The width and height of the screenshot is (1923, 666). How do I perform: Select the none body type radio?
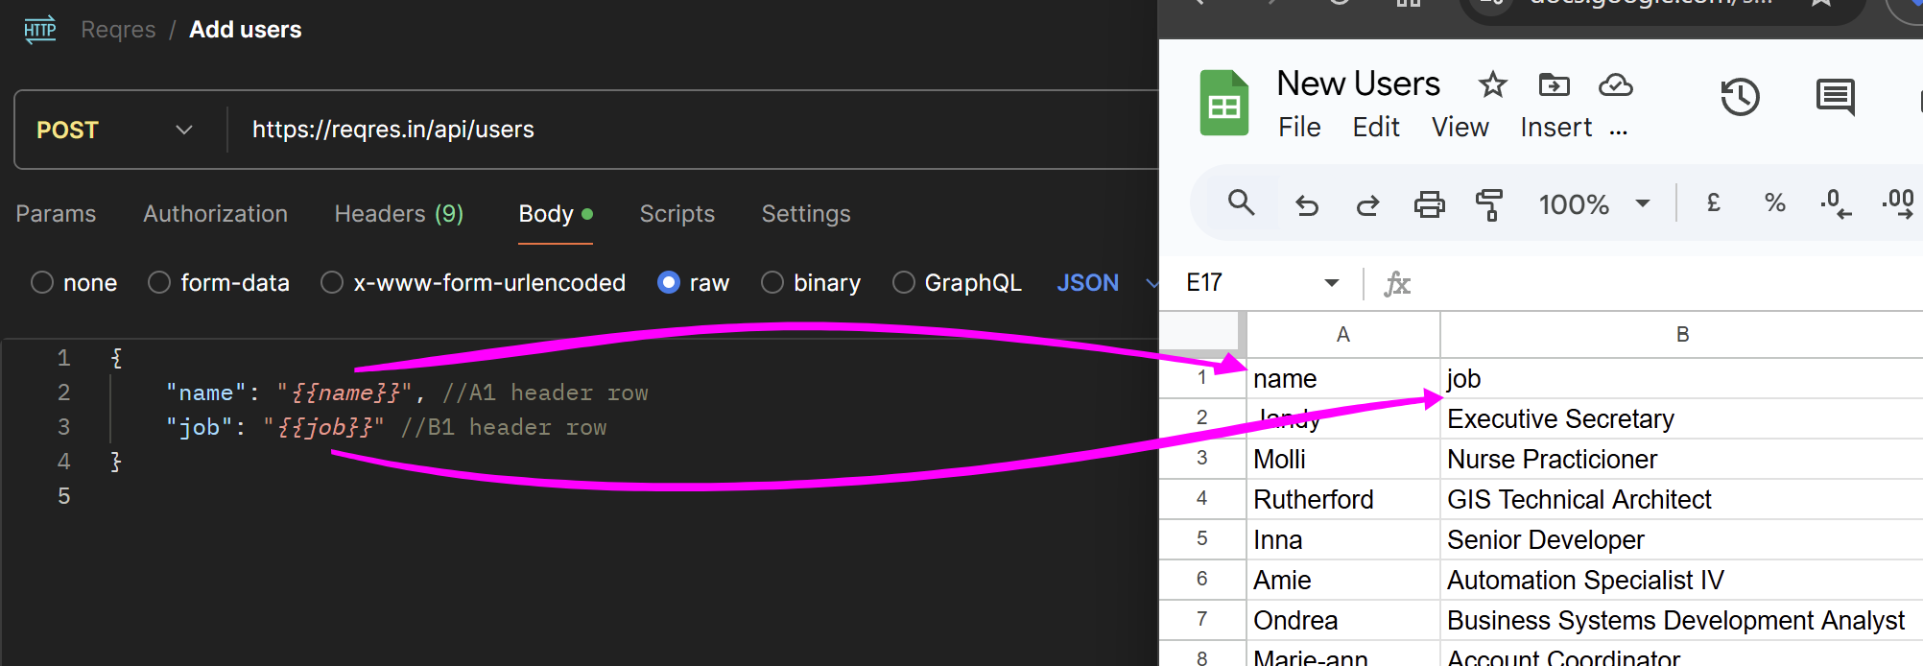coord(42,283)
